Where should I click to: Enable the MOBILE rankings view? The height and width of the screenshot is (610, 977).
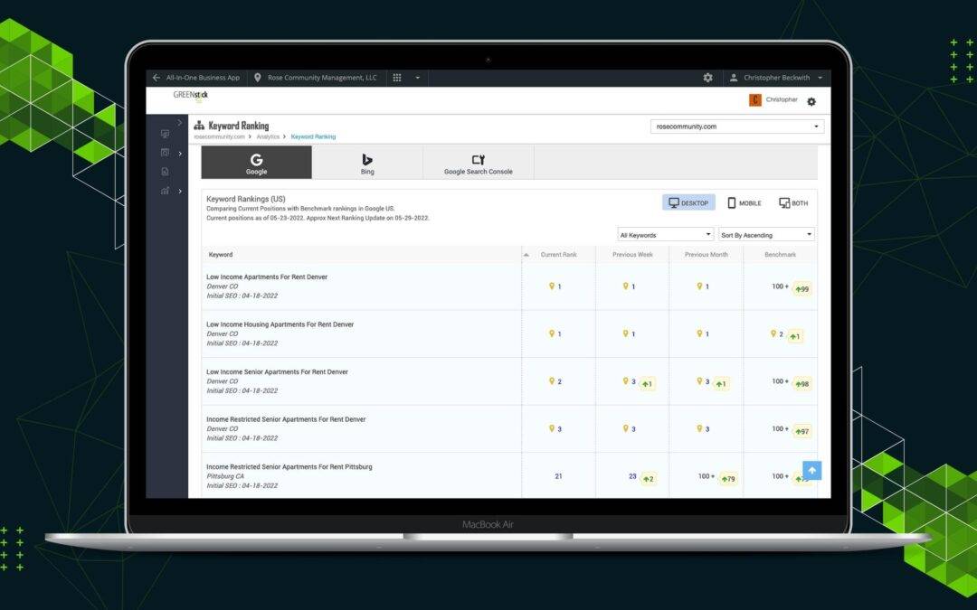click(744, 202)
